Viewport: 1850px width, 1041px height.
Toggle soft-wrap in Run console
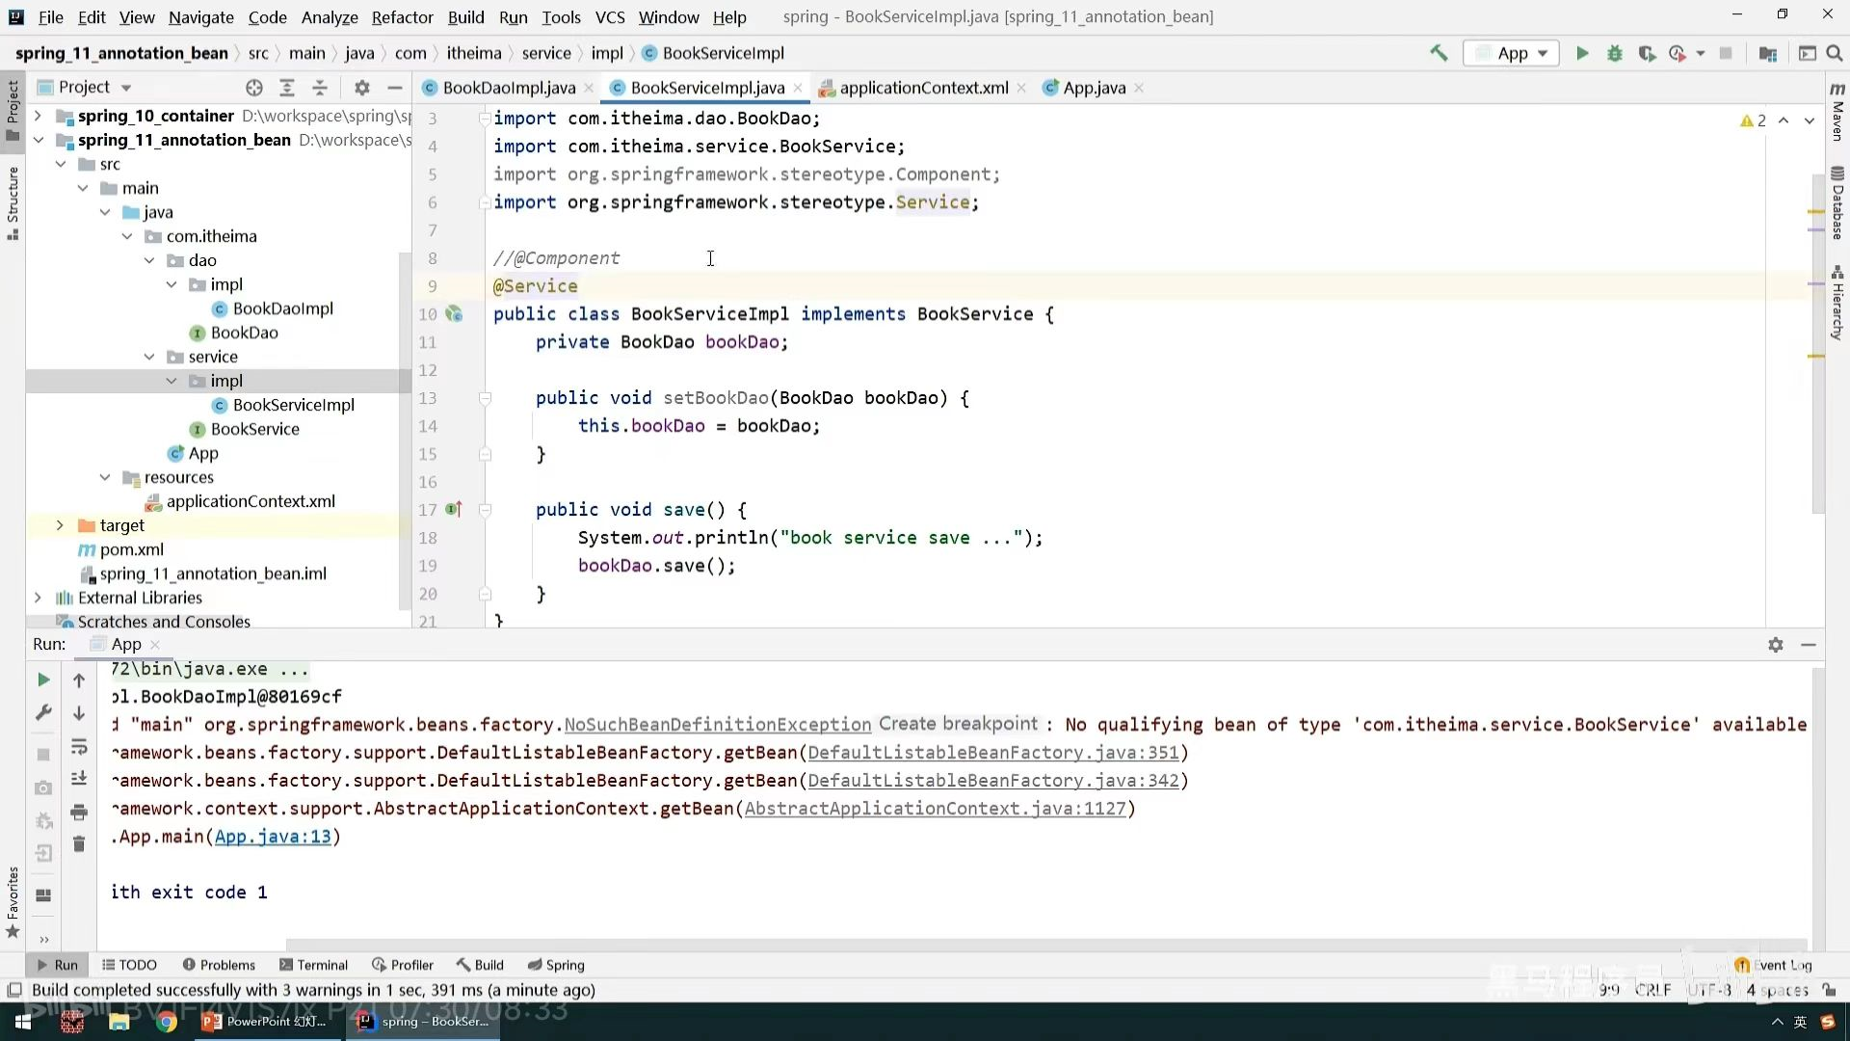[x=79, y=747]
